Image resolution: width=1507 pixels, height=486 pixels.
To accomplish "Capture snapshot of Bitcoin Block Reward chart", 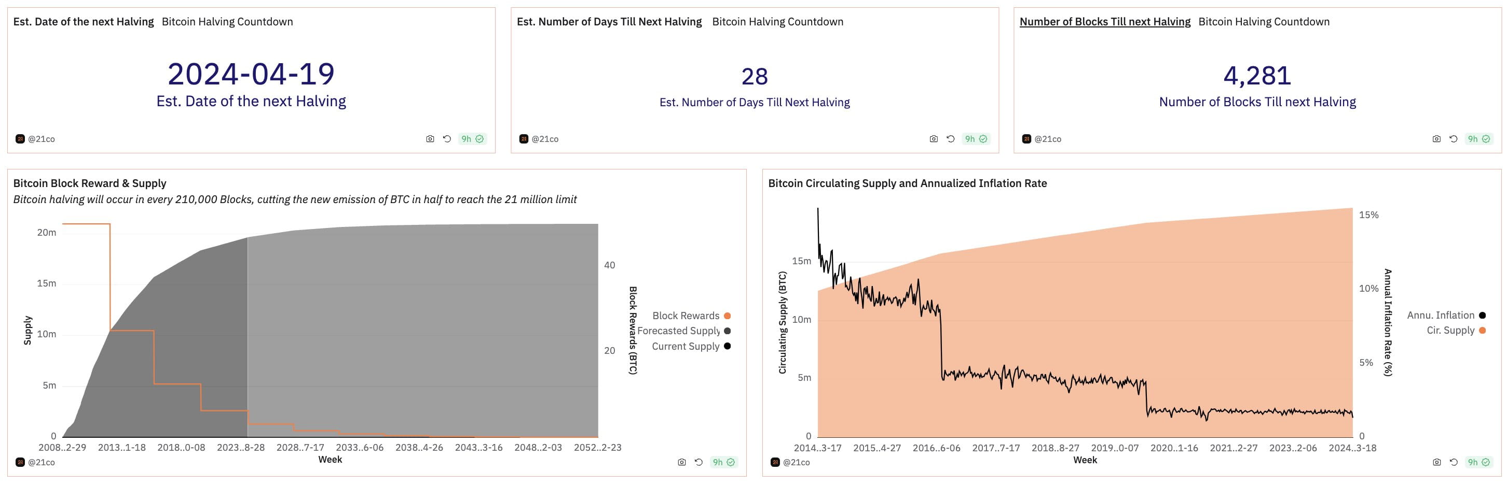I will pyautogui.click(x=681, y=462).
